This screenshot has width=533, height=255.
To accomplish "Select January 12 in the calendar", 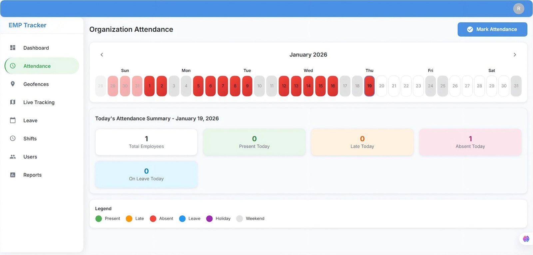I will [284, 86].
